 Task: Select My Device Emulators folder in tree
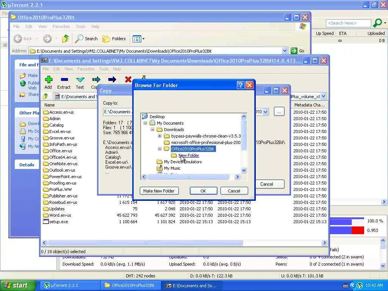point(183,161)
